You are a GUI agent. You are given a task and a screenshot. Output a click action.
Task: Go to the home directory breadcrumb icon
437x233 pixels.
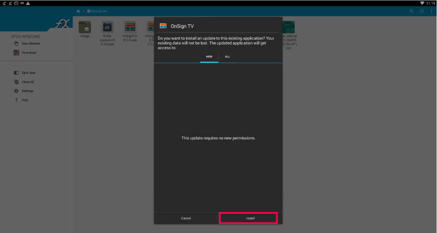point(78,11)
